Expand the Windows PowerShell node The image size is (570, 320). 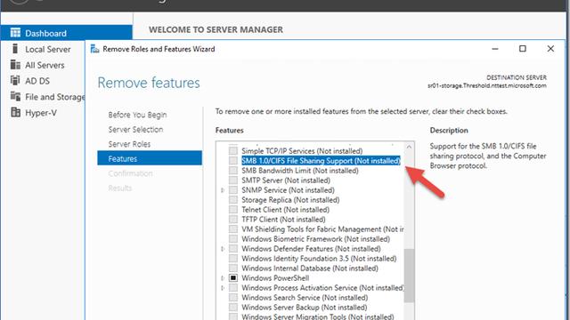pos(223,278)
